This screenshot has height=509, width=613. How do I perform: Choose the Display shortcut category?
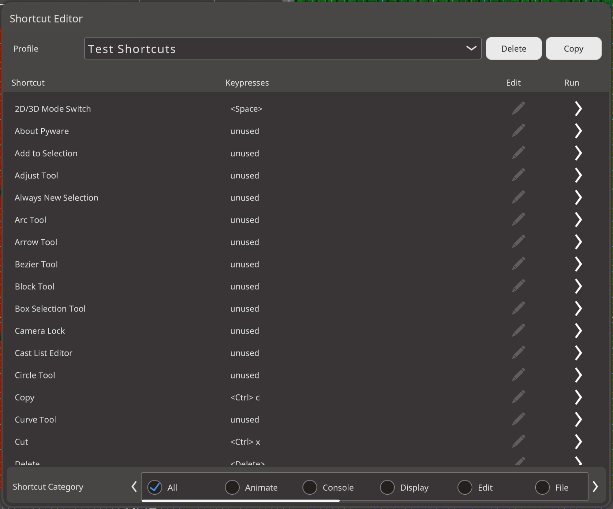[387, 487]
